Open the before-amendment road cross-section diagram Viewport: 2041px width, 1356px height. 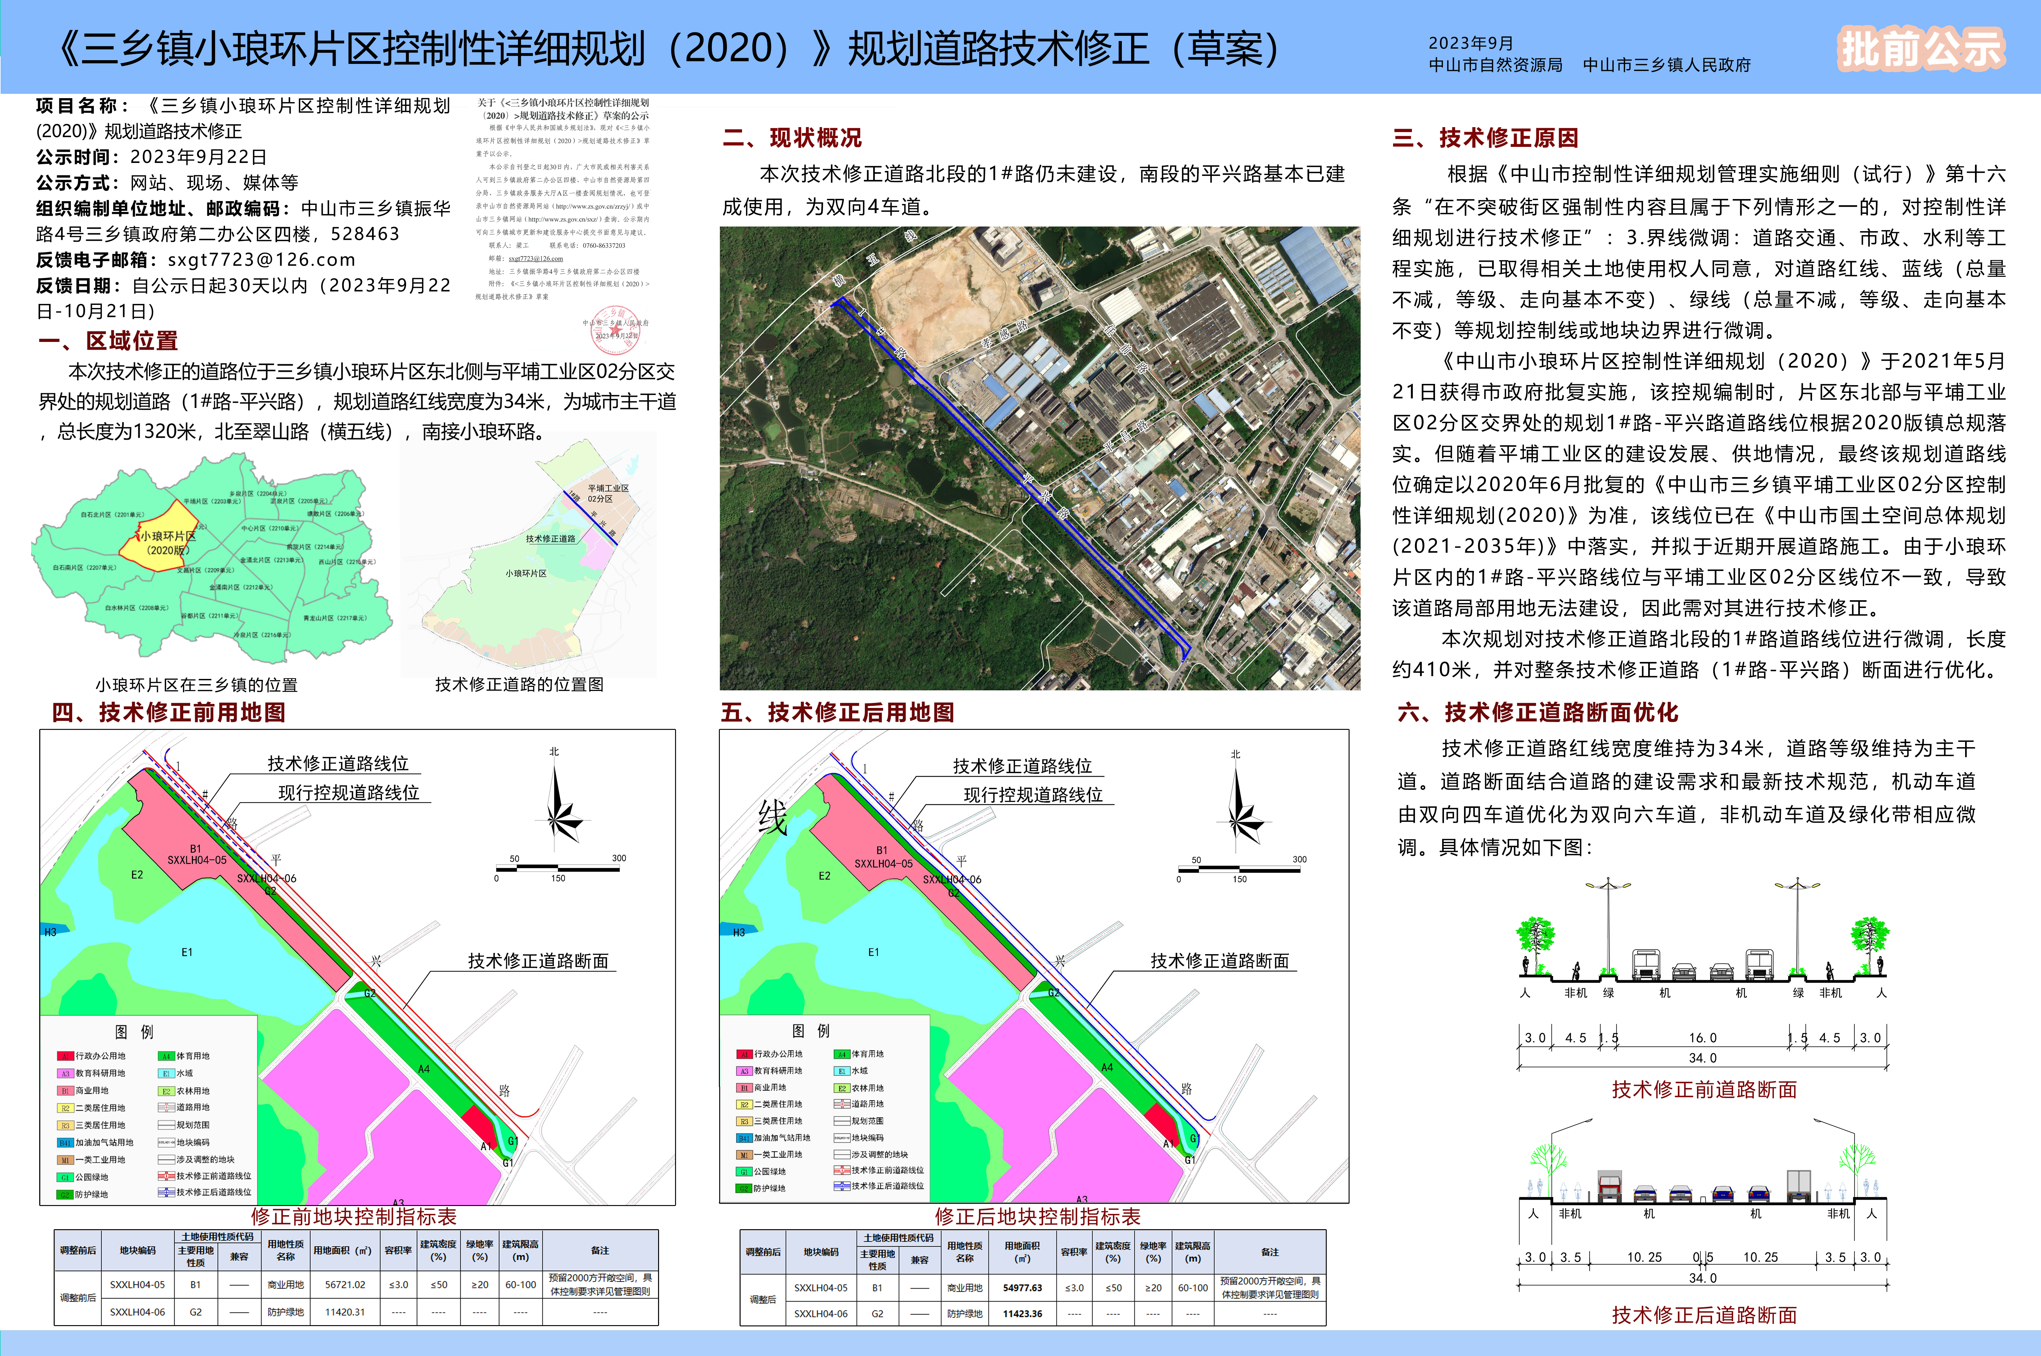tap(1704, 975)
